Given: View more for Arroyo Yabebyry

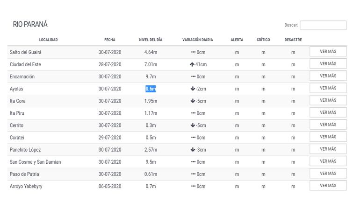Looking at the screenshot, I should pos(328,186).
